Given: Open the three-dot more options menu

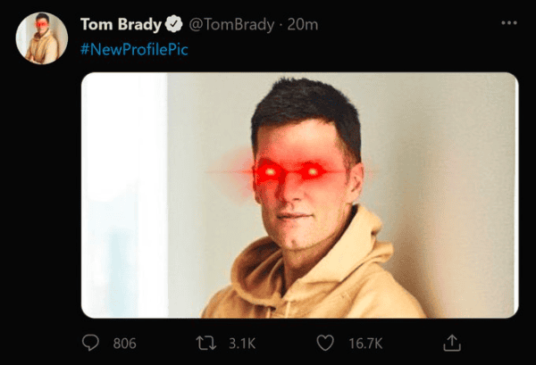Looking at the screenshot, I should coord(509,23).
